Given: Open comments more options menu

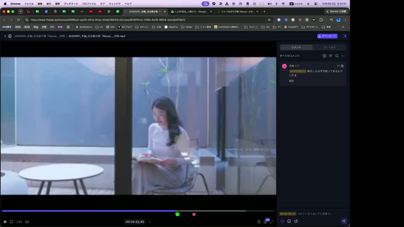Looking at the screenshot, I should coord(343,56).
